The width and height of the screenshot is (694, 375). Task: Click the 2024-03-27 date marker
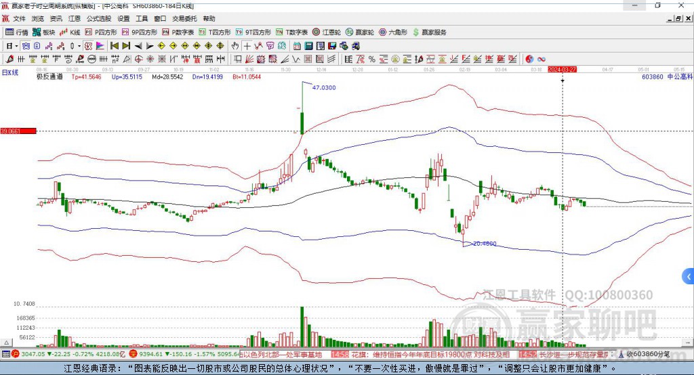[x=562, y=70]
